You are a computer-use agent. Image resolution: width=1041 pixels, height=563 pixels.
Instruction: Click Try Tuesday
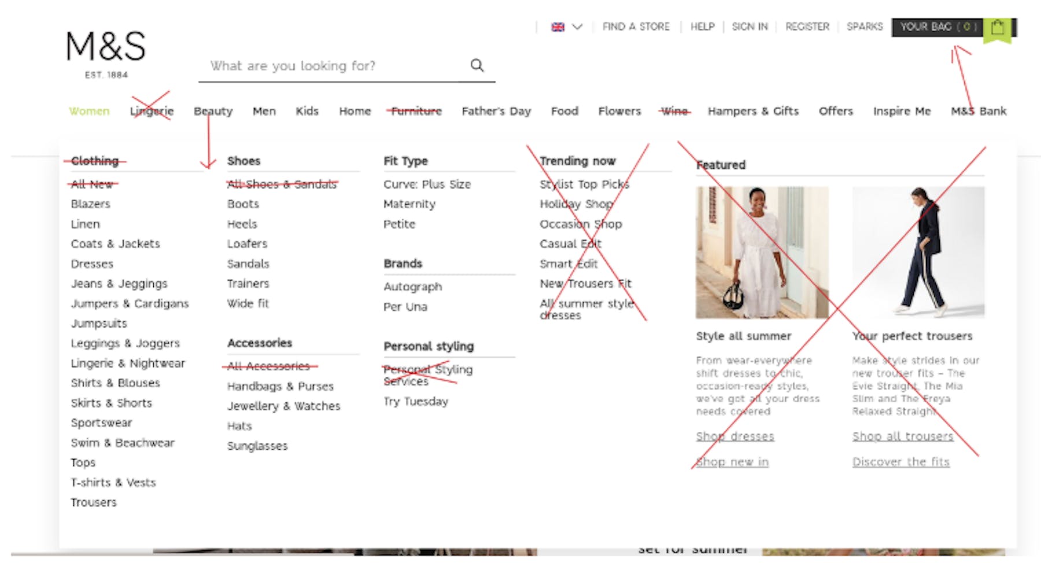416,402
